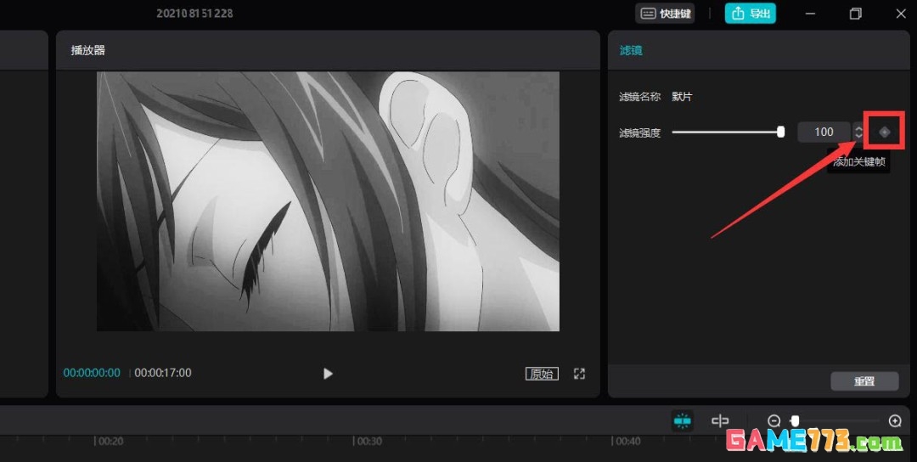Viewport: 917px width, 462px height.
Task: Click the 滤镜名称 label
Action: [x=640, y=97]
